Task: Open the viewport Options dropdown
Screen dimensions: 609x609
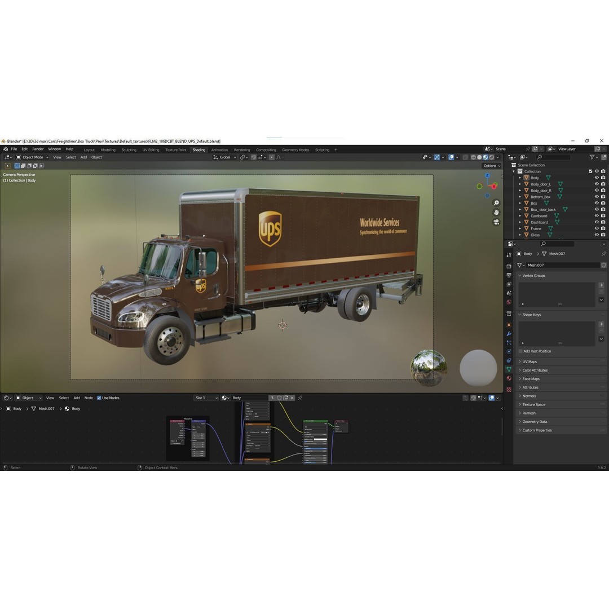Action: click(491, 166)
